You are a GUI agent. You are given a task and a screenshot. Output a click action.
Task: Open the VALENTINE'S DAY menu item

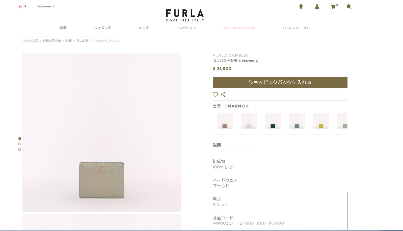click(239, 28)
